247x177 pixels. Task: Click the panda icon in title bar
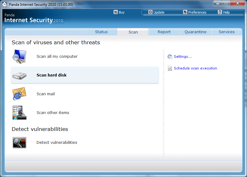pos(5,5)
